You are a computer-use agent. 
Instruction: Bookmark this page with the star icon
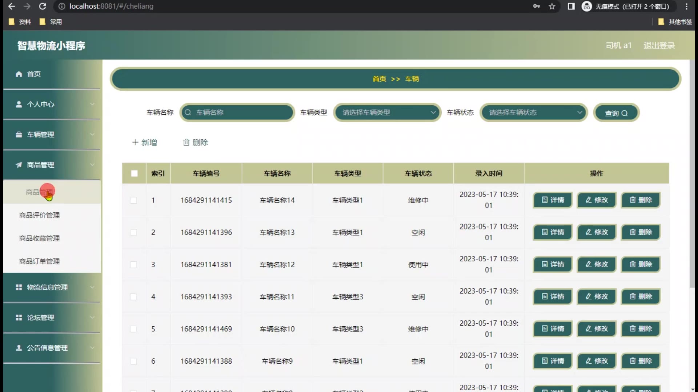coord(552,6)
